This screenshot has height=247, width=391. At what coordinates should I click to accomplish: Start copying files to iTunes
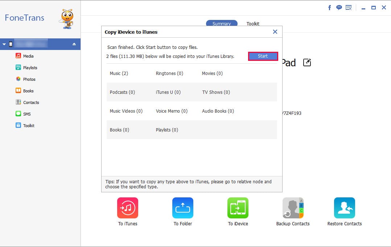263,56
